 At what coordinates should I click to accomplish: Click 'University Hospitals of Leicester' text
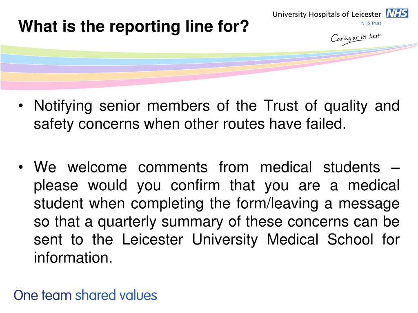pos(327,14)
